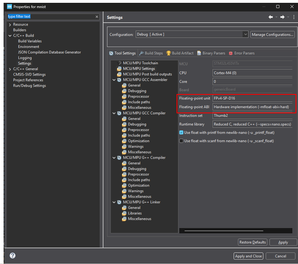Open the Instruction set Thumb2 field
298x264 pixels.
tap(252, 115)
